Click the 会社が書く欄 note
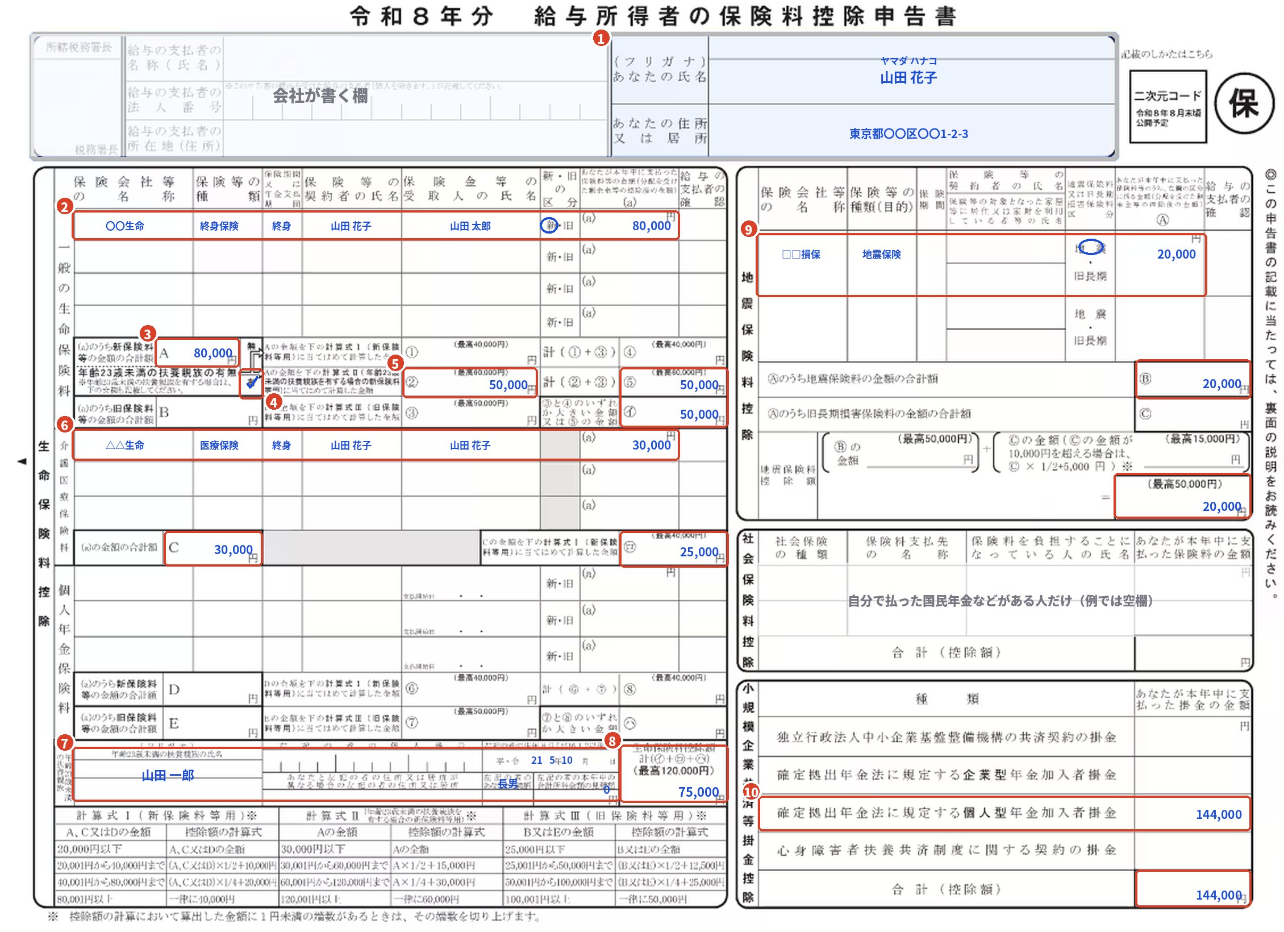1284x932 pixels. tap(320, 95)
